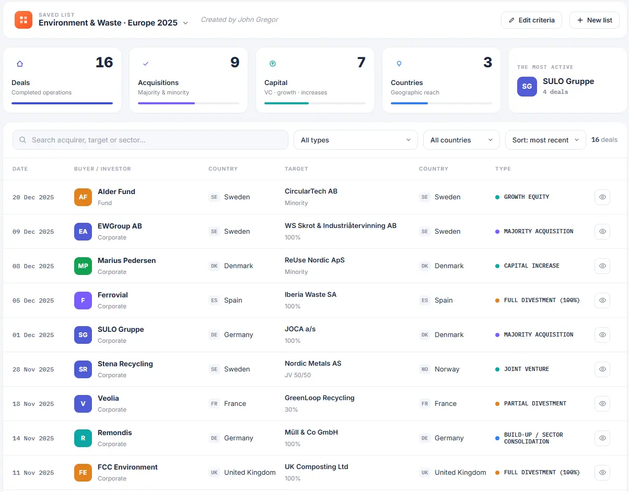Toggle the eye icon for the Marius Pedersen row
629x492 pixels.
pos(602,266)
